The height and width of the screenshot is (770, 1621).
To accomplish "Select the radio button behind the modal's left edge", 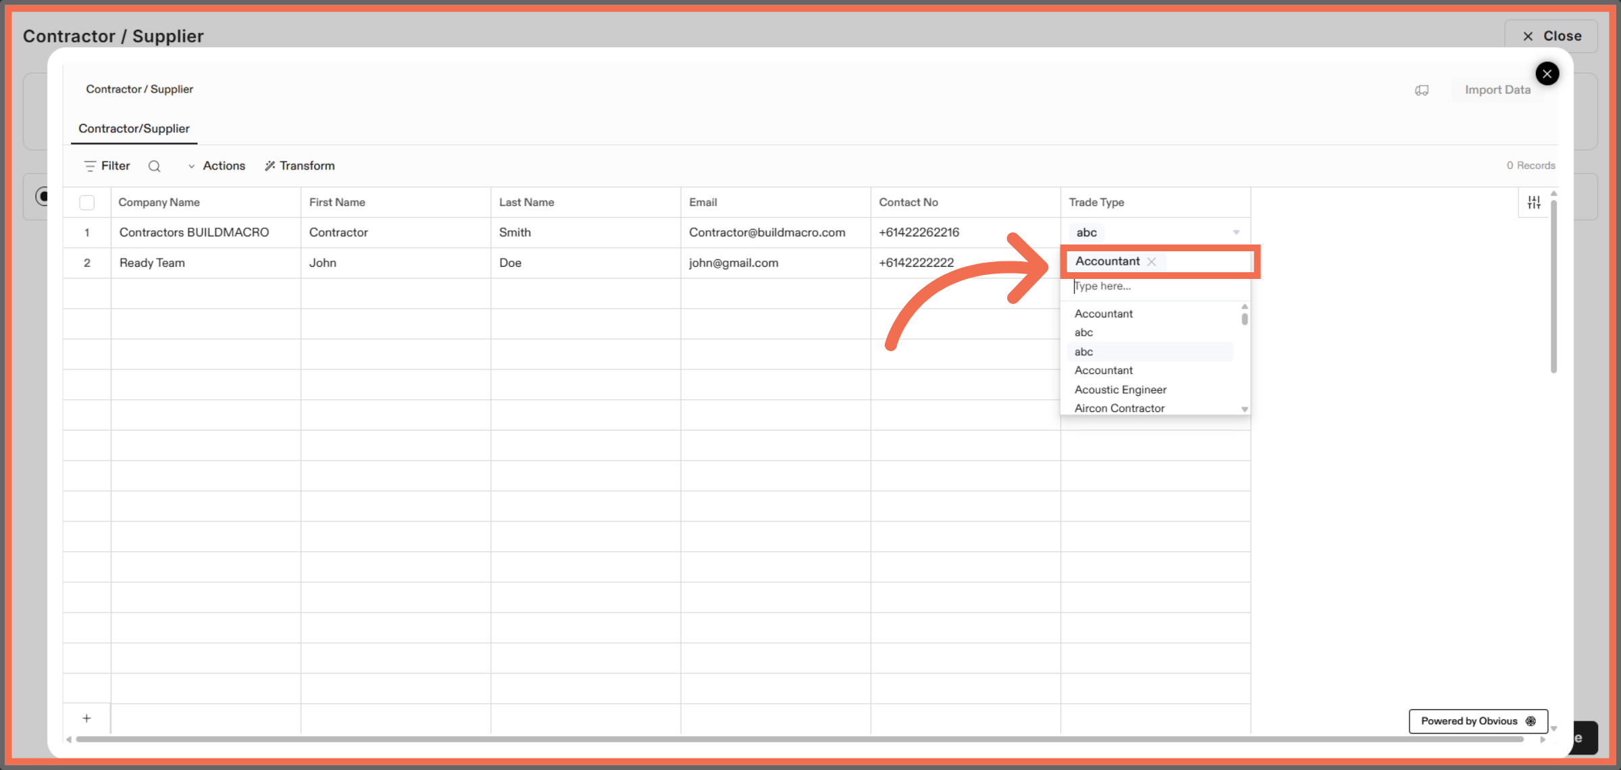I will (42, 197).
